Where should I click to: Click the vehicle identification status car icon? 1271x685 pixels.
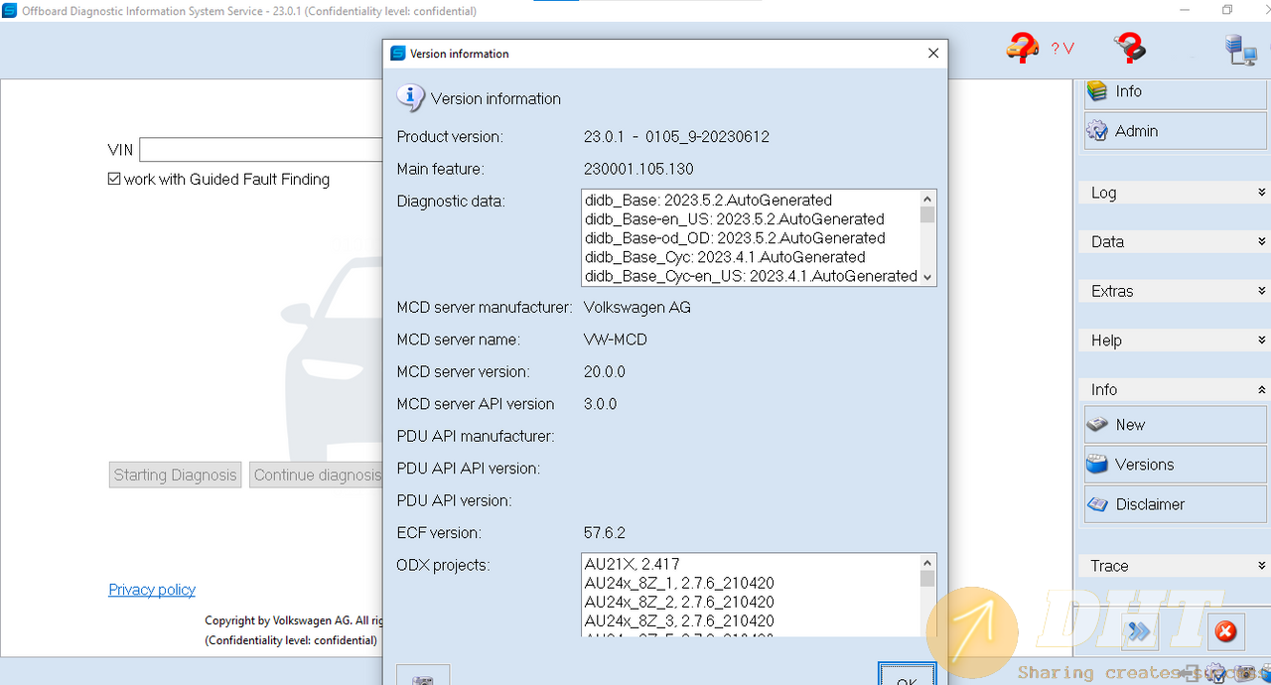pyautogui.click(x=1023, y=47)
